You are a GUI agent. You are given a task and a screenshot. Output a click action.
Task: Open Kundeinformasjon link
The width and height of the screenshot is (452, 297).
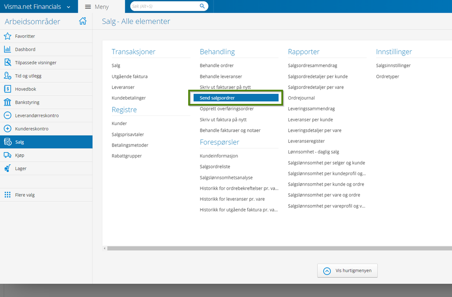pos(219,156)
